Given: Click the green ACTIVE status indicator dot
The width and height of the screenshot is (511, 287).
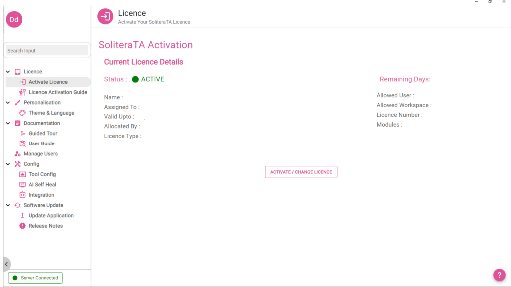Looking at the screenshot, I should coord(135,79).
